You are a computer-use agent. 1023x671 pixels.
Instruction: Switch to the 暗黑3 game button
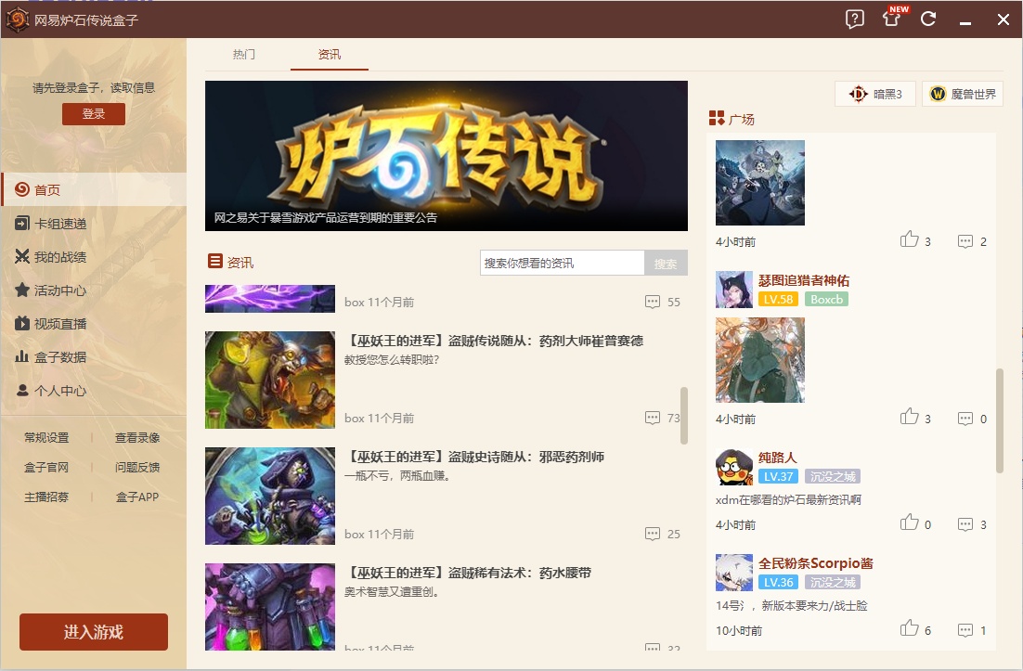[875, 94]
